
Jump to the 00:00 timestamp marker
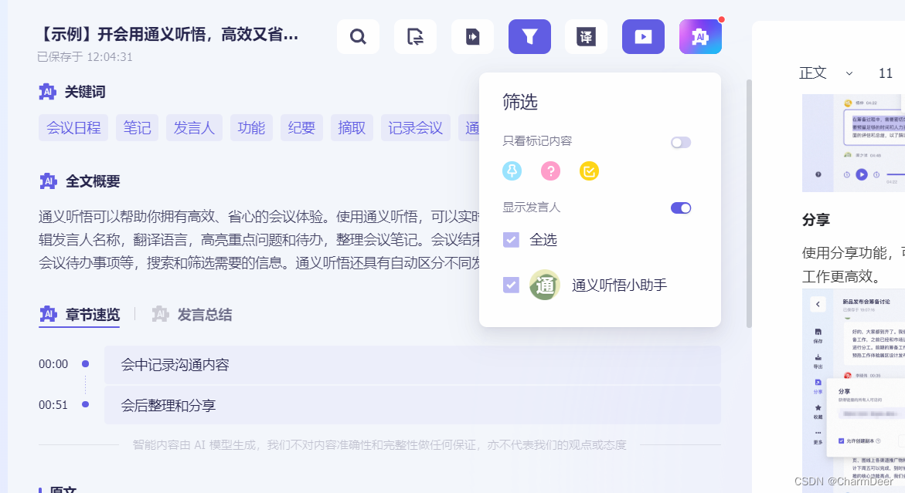click(53, 364)
